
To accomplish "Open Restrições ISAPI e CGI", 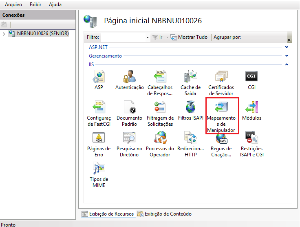I will tap(252, 144).
